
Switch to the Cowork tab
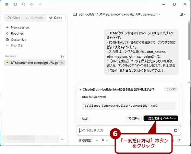(34, 18)
